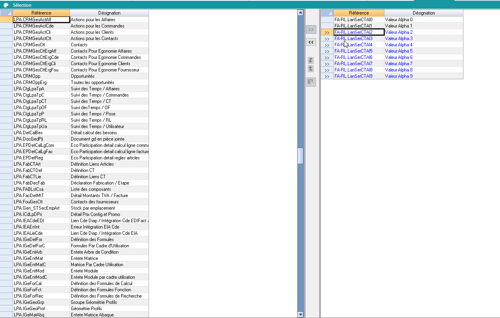Select the LPA.FabDecFab reference row
The height and width of the screenshot is (318, 500).
41,183
